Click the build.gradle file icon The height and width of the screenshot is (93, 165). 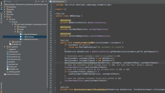(7, 52)
